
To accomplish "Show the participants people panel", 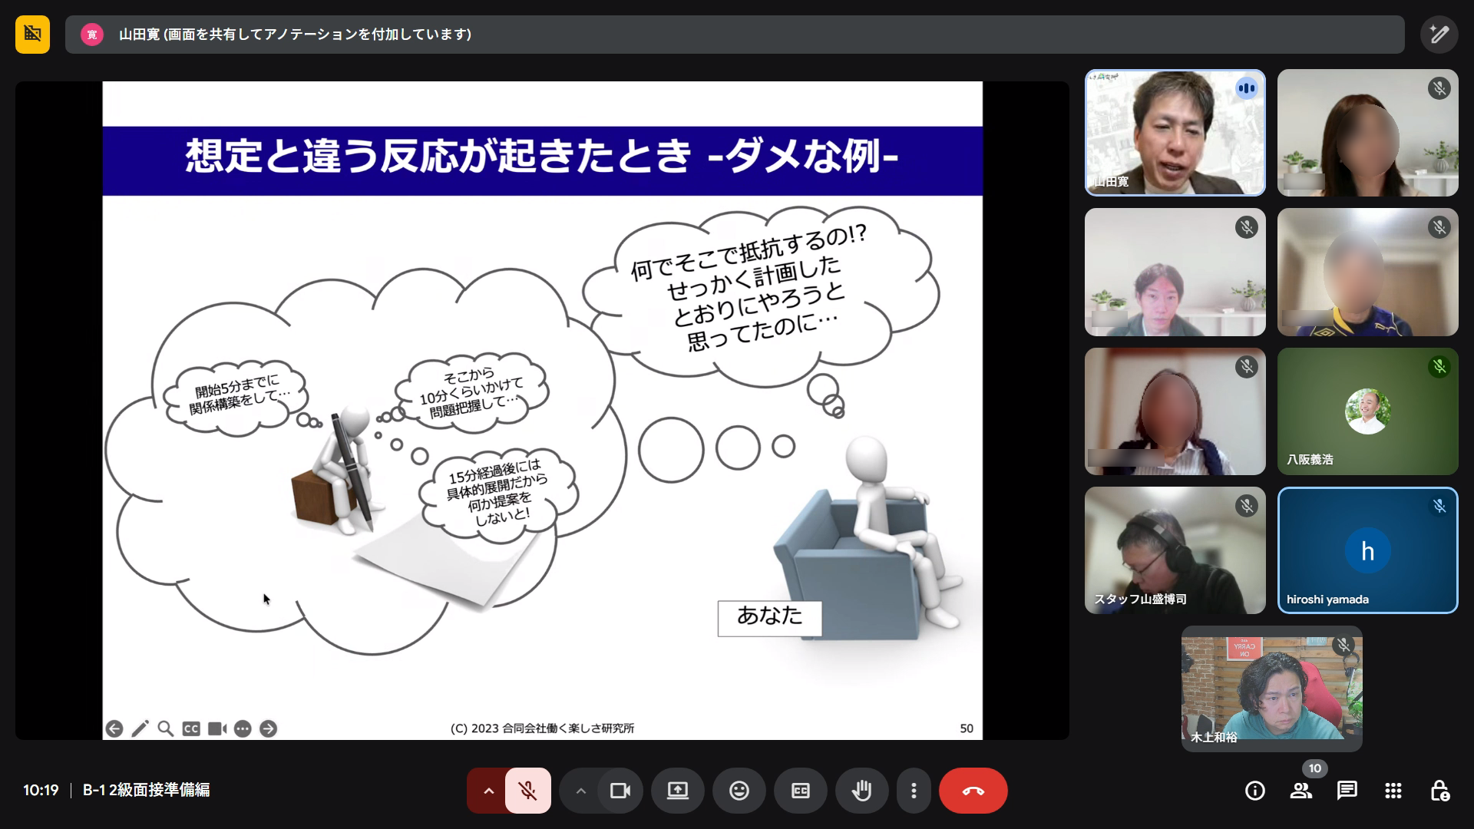I will 1300,791.
